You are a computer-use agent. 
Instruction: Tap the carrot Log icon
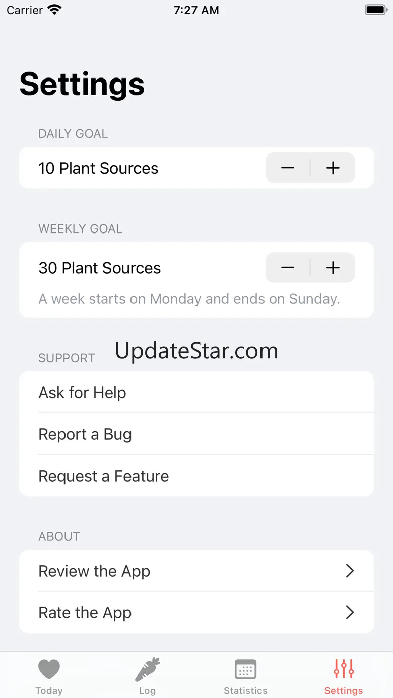(147, 670)
